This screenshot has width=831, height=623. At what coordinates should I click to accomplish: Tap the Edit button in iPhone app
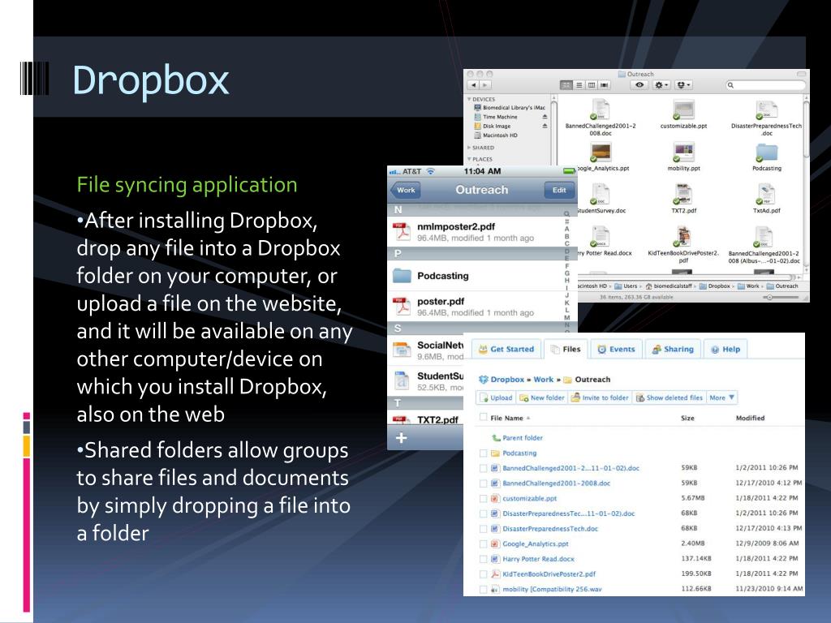[559, 190]
